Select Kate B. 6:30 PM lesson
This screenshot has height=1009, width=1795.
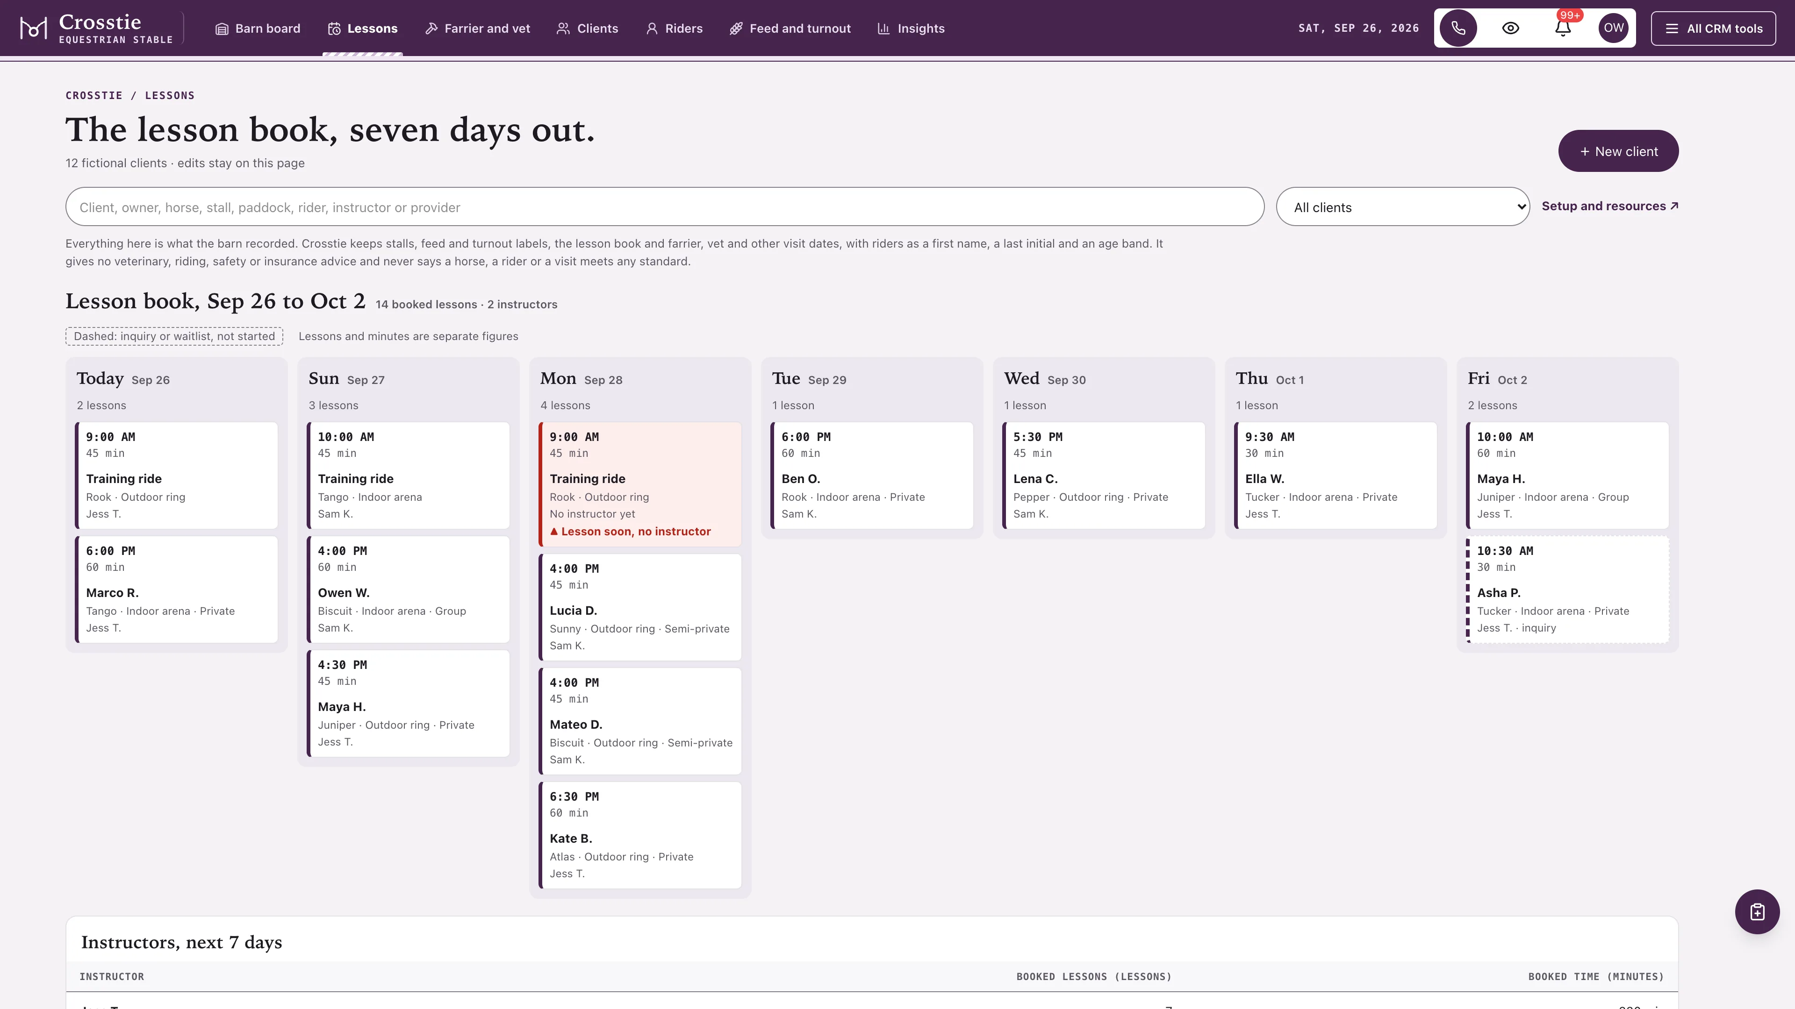pyautogui.click(x=639, y=835)
